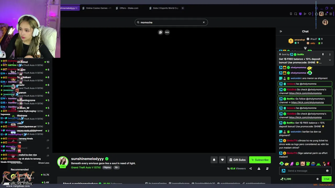Click the momocha search field

[171, 22]
